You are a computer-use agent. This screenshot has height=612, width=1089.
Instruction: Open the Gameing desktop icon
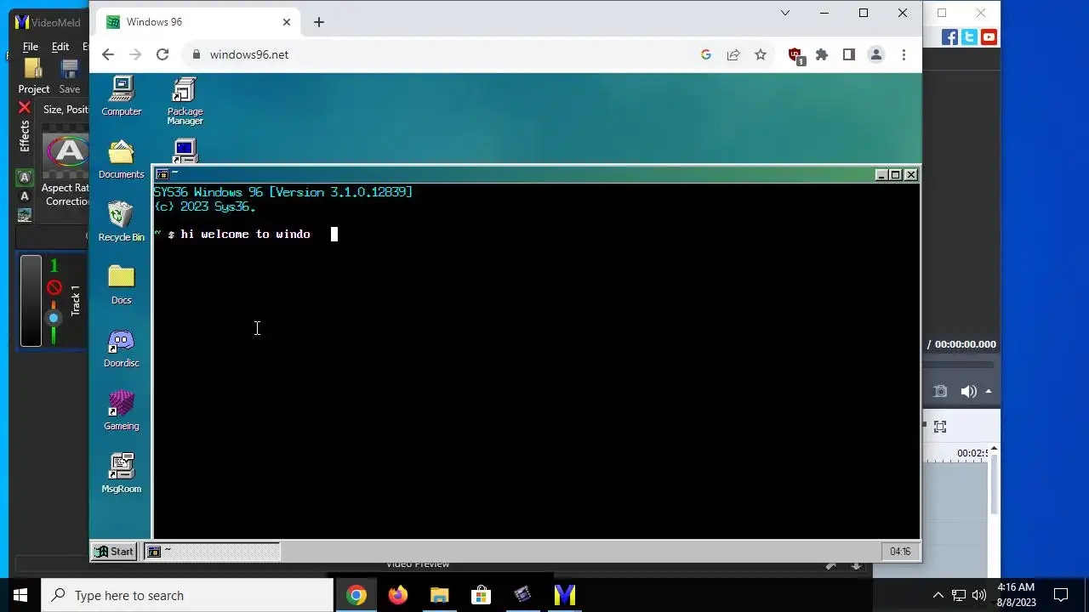tap(122, 411)
